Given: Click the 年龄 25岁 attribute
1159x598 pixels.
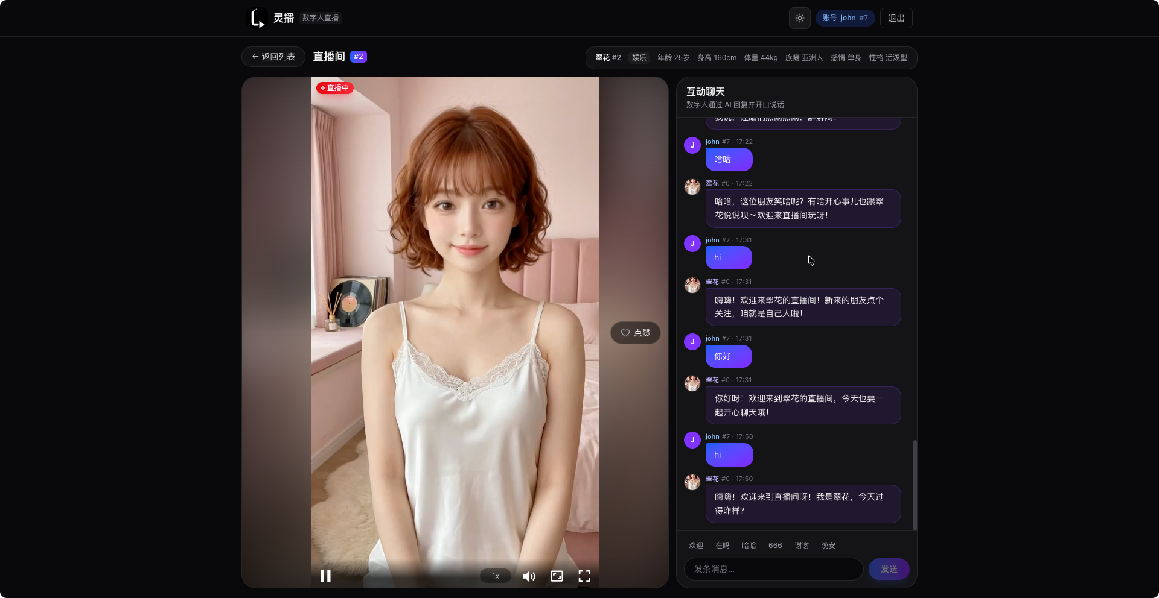Looking at the screenshot, I should [x=673, y=58].
